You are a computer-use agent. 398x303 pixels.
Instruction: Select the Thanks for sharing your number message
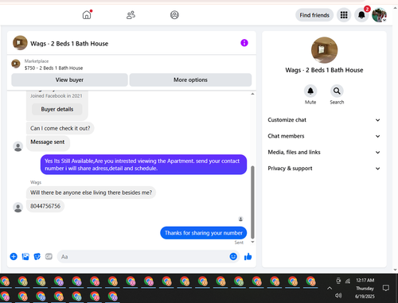(x=204, y=233)
